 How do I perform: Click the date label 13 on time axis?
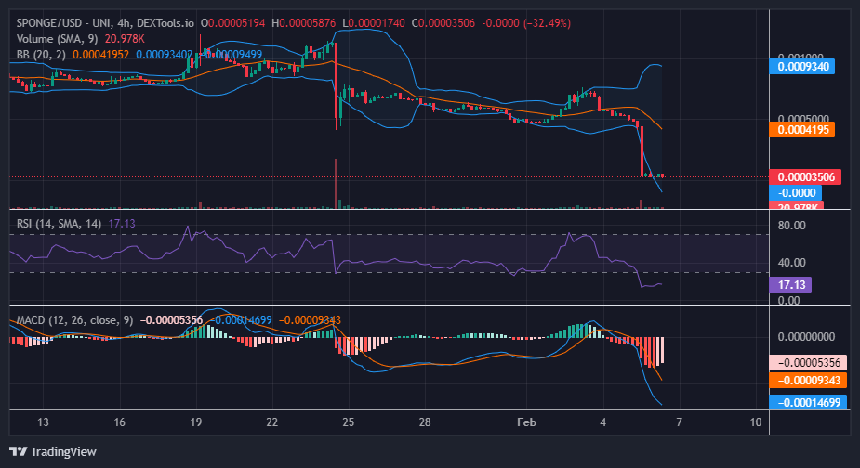point(43,422)
